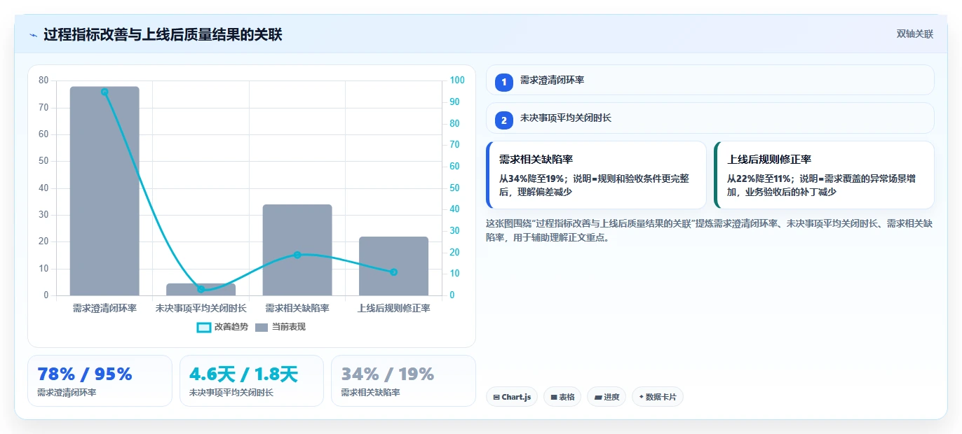Image resolution: width=962 pixels, height=434 pixels.
Task: Click the 表格 tag
Action: point(562,397)
